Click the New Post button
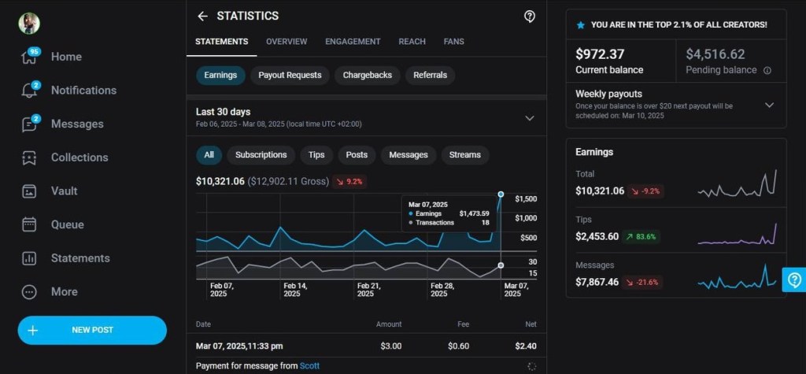The height and width of the screenshot is (374, 806). pyautogui.click(x=92, y=330)
